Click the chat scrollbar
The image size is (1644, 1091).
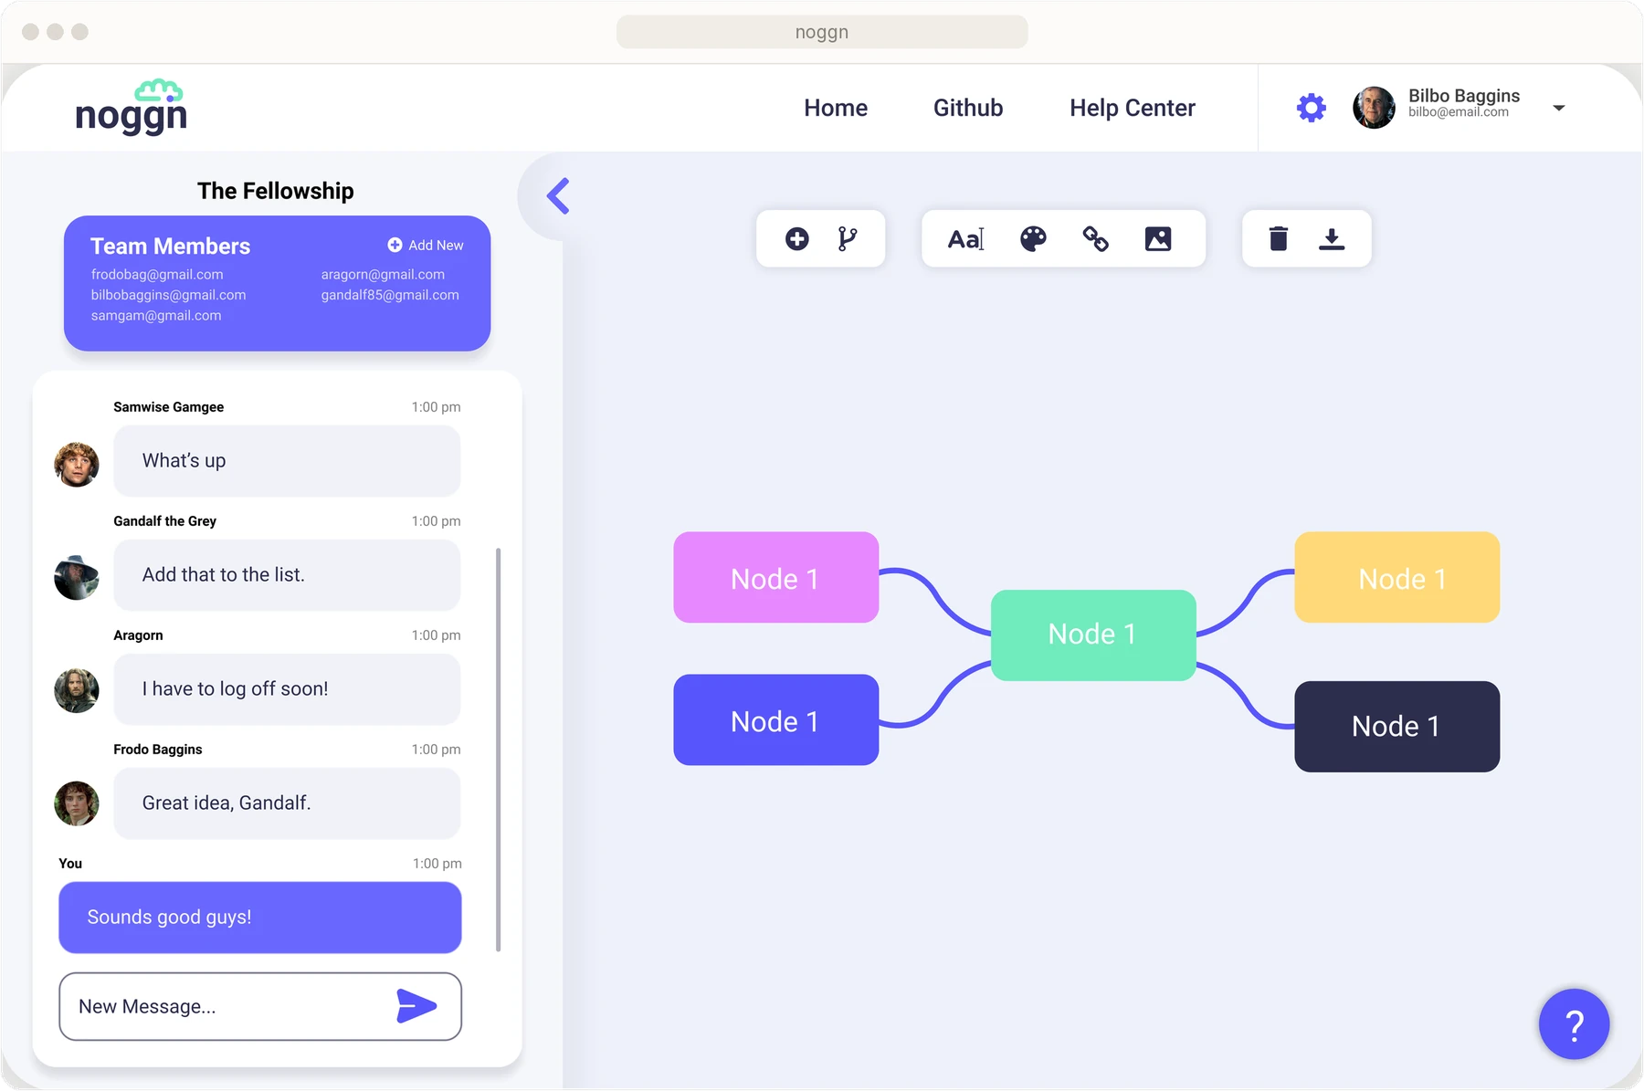click(x=498, y=750)
